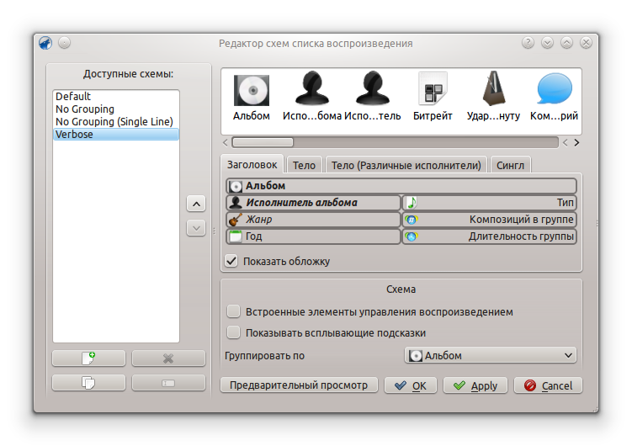Open the help question mark button
The height and width of the screenshot is (446, 632).
click(x=528, y=43)
